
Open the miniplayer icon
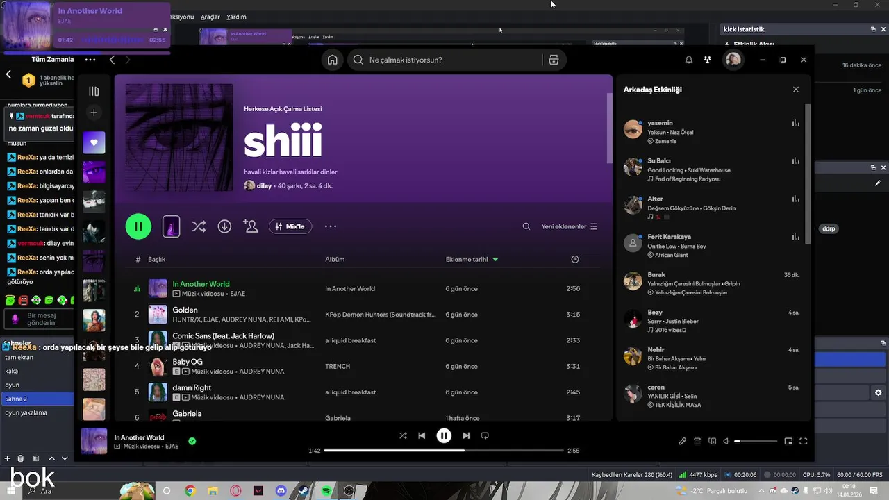pos(788,441)
